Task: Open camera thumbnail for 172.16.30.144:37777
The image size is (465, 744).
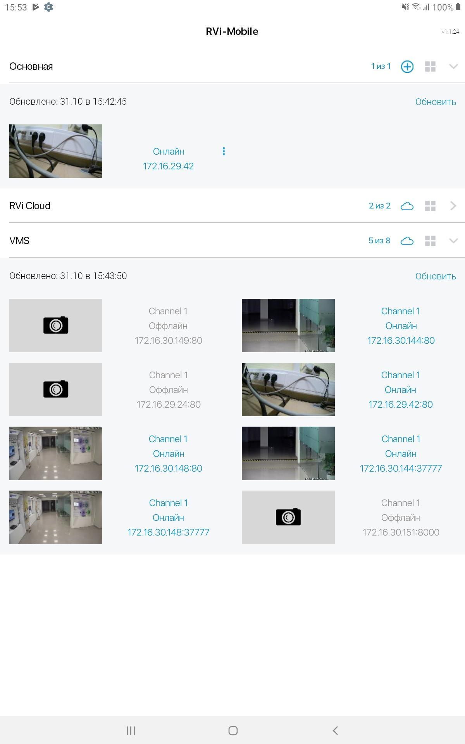Action: pyautogui.click(x=288, y=453)
